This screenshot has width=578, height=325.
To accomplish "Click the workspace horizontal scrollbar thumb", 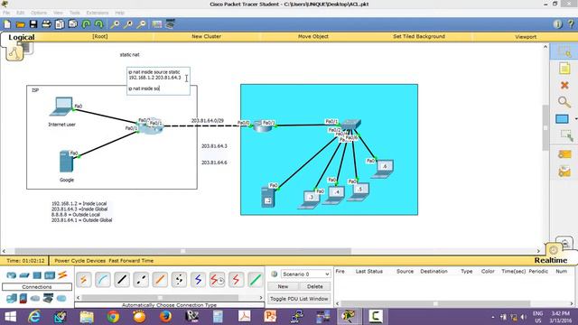I will [182, 251].
